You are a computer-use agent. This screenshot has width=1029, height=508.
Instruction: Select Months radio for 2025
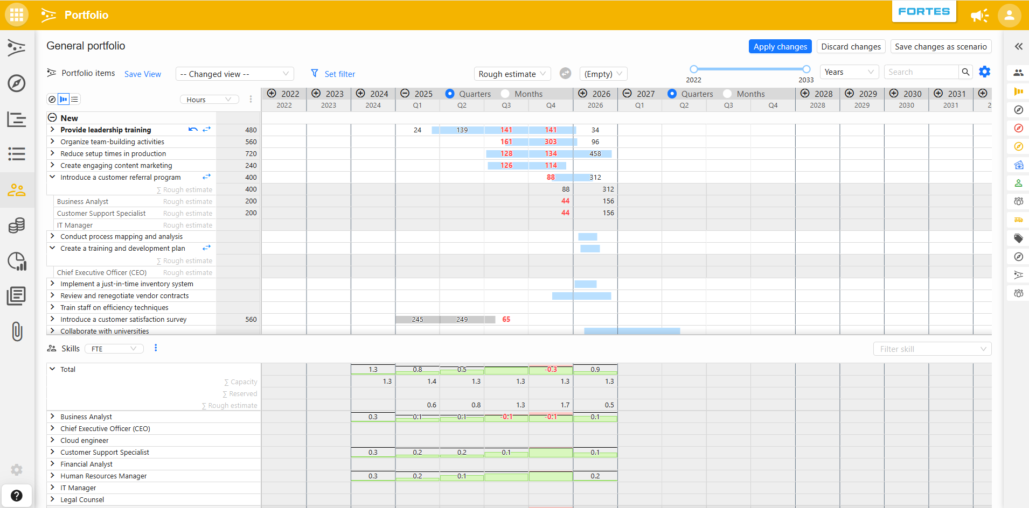pos(505,94)
